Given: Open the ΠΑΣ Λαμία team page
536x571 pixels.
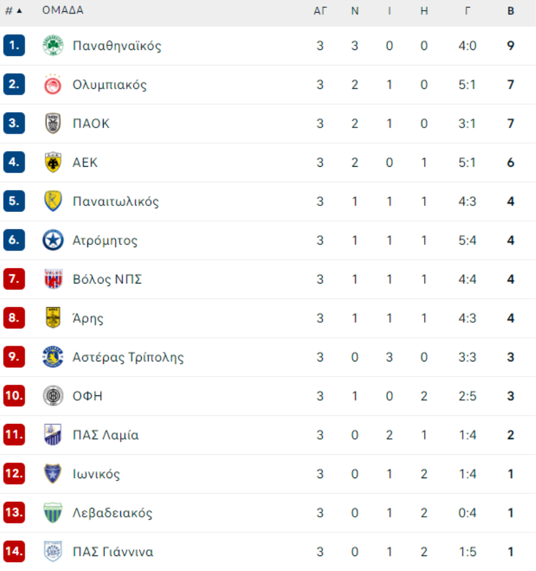Looking at the screenshot, I should coord(105,435).
